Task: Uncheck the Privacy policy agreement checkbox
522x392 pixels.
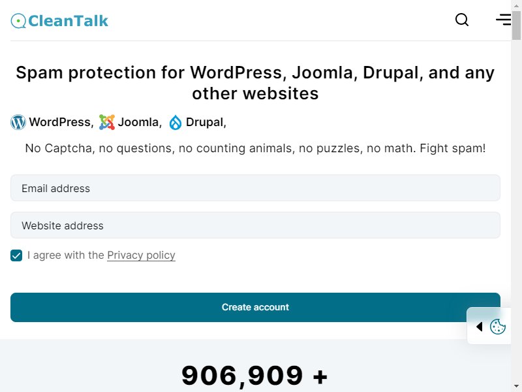Action: tap(16, 255)
